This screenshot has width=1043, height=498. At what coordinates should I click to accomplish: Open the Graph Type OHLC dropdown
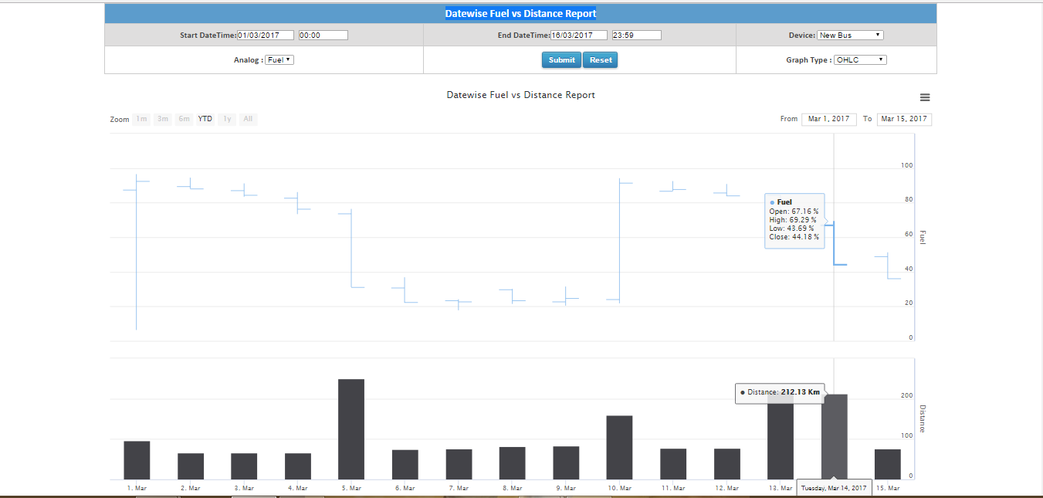[860, 60]
